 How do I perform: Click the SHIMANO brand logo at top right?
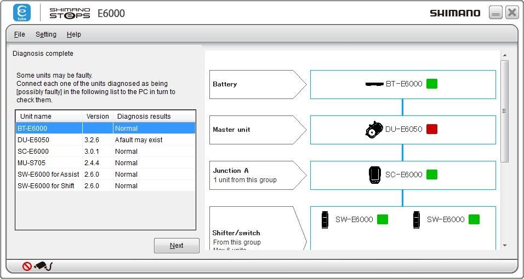pos(455,13)
